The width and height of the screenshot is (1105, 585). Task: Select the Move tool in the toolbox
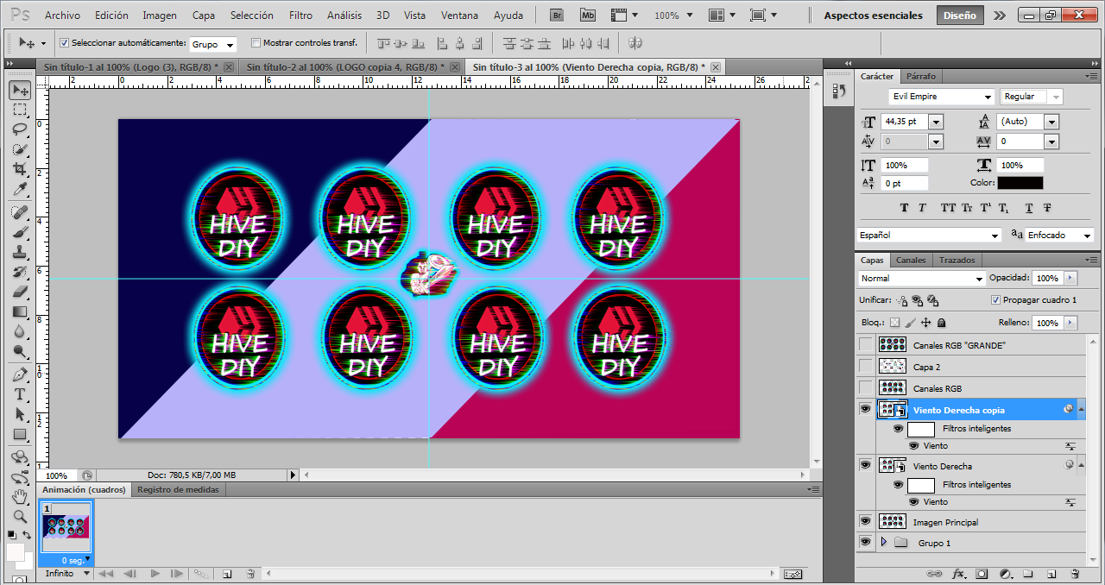pyautogui.click(x=20, y=90)
